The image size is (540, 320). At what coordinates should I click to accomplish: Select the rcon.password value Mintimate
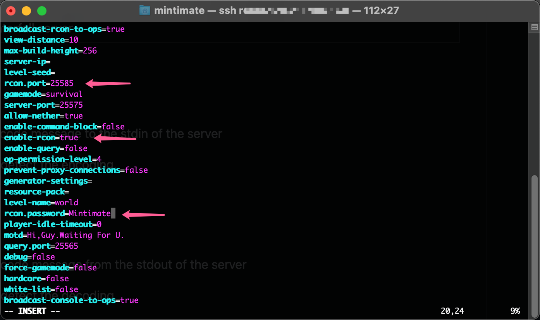90,213
